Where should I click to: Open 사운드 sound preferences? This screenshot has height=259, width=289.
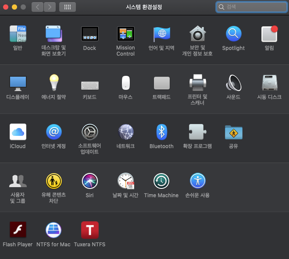[233, 83]
